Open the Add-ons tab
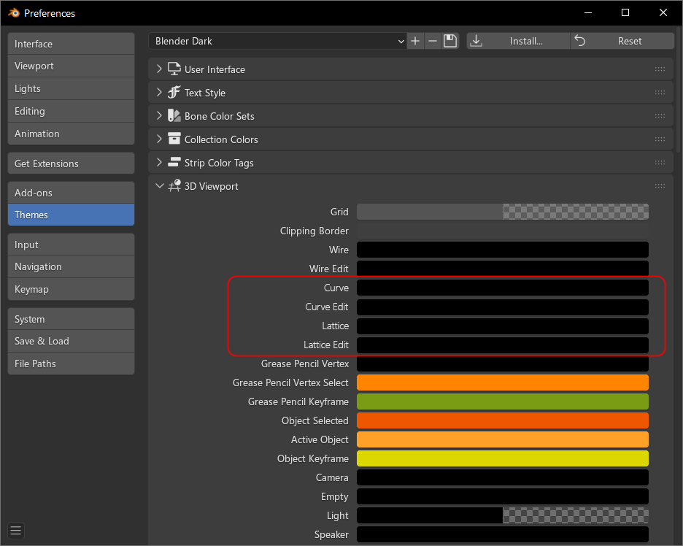 (71, 193)
